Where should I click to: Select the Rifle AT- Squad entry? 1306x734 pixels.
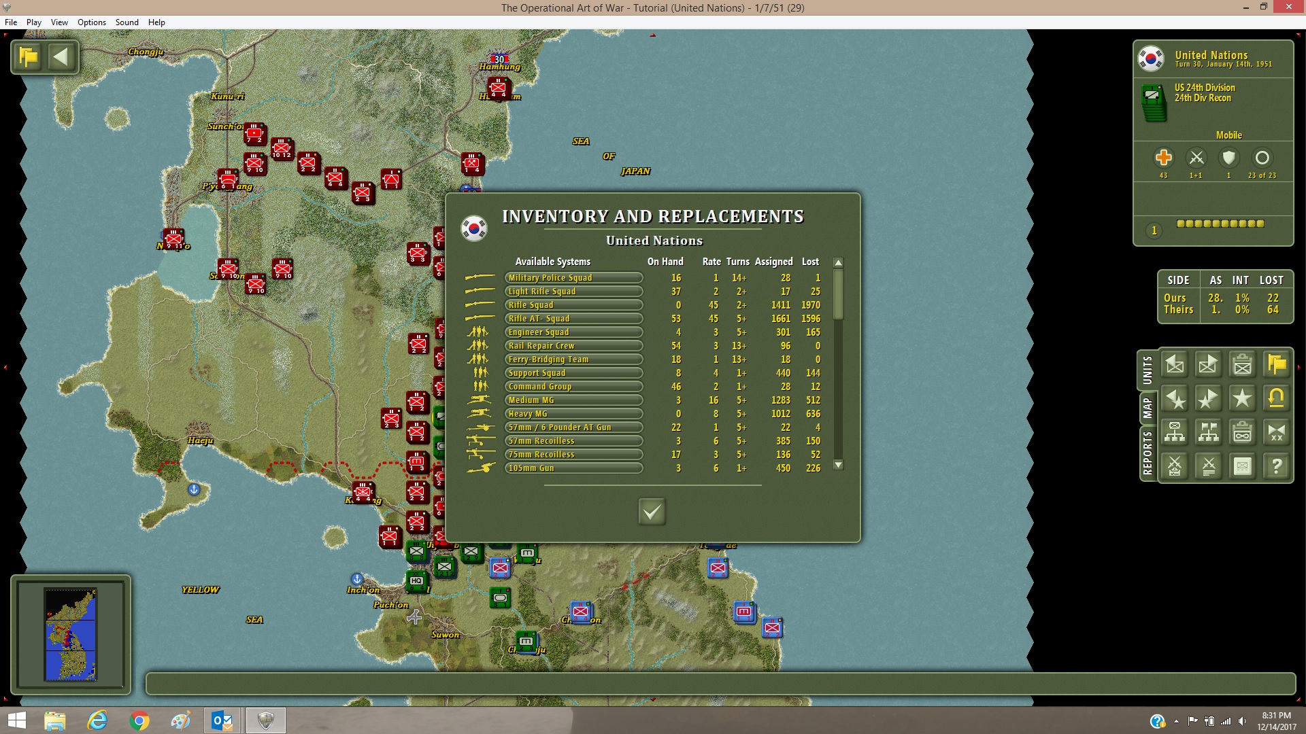click(573, 319)
